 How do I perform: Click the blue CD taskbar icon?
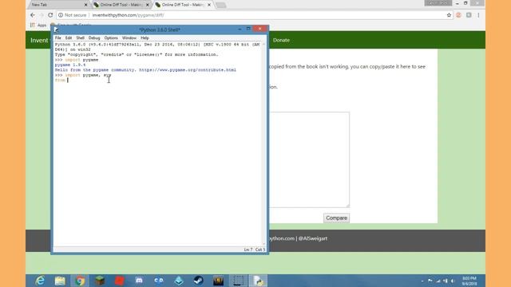(x=159, y=281)
